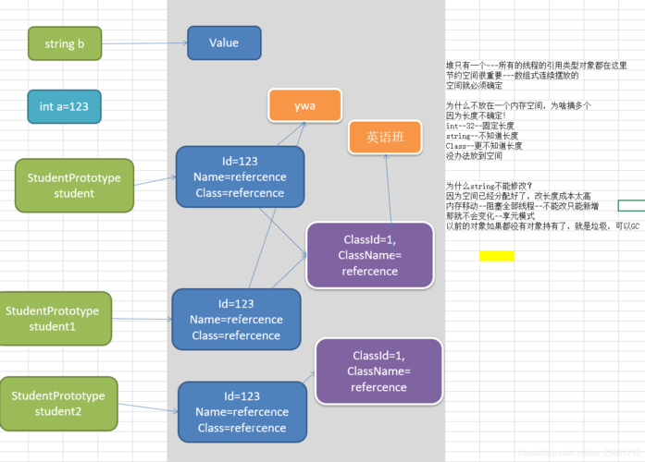
Task: Select the purple ClassId box beneath the 英语班 shape
Action: tap(370, 255)
